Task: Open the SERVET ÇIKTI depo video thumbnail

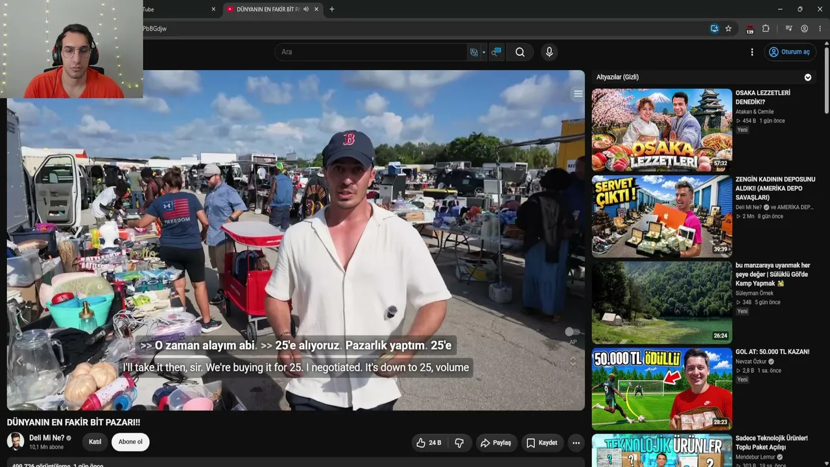Action: [661, 216]
